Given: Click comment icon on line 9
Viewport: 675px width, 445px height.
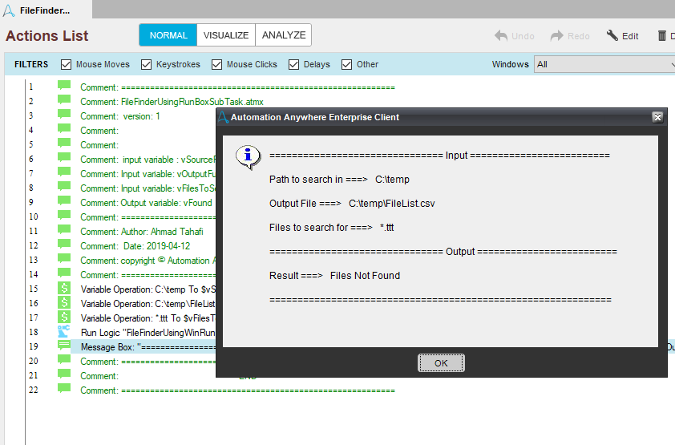Looking at the screenshot, I should pos(64,201).
